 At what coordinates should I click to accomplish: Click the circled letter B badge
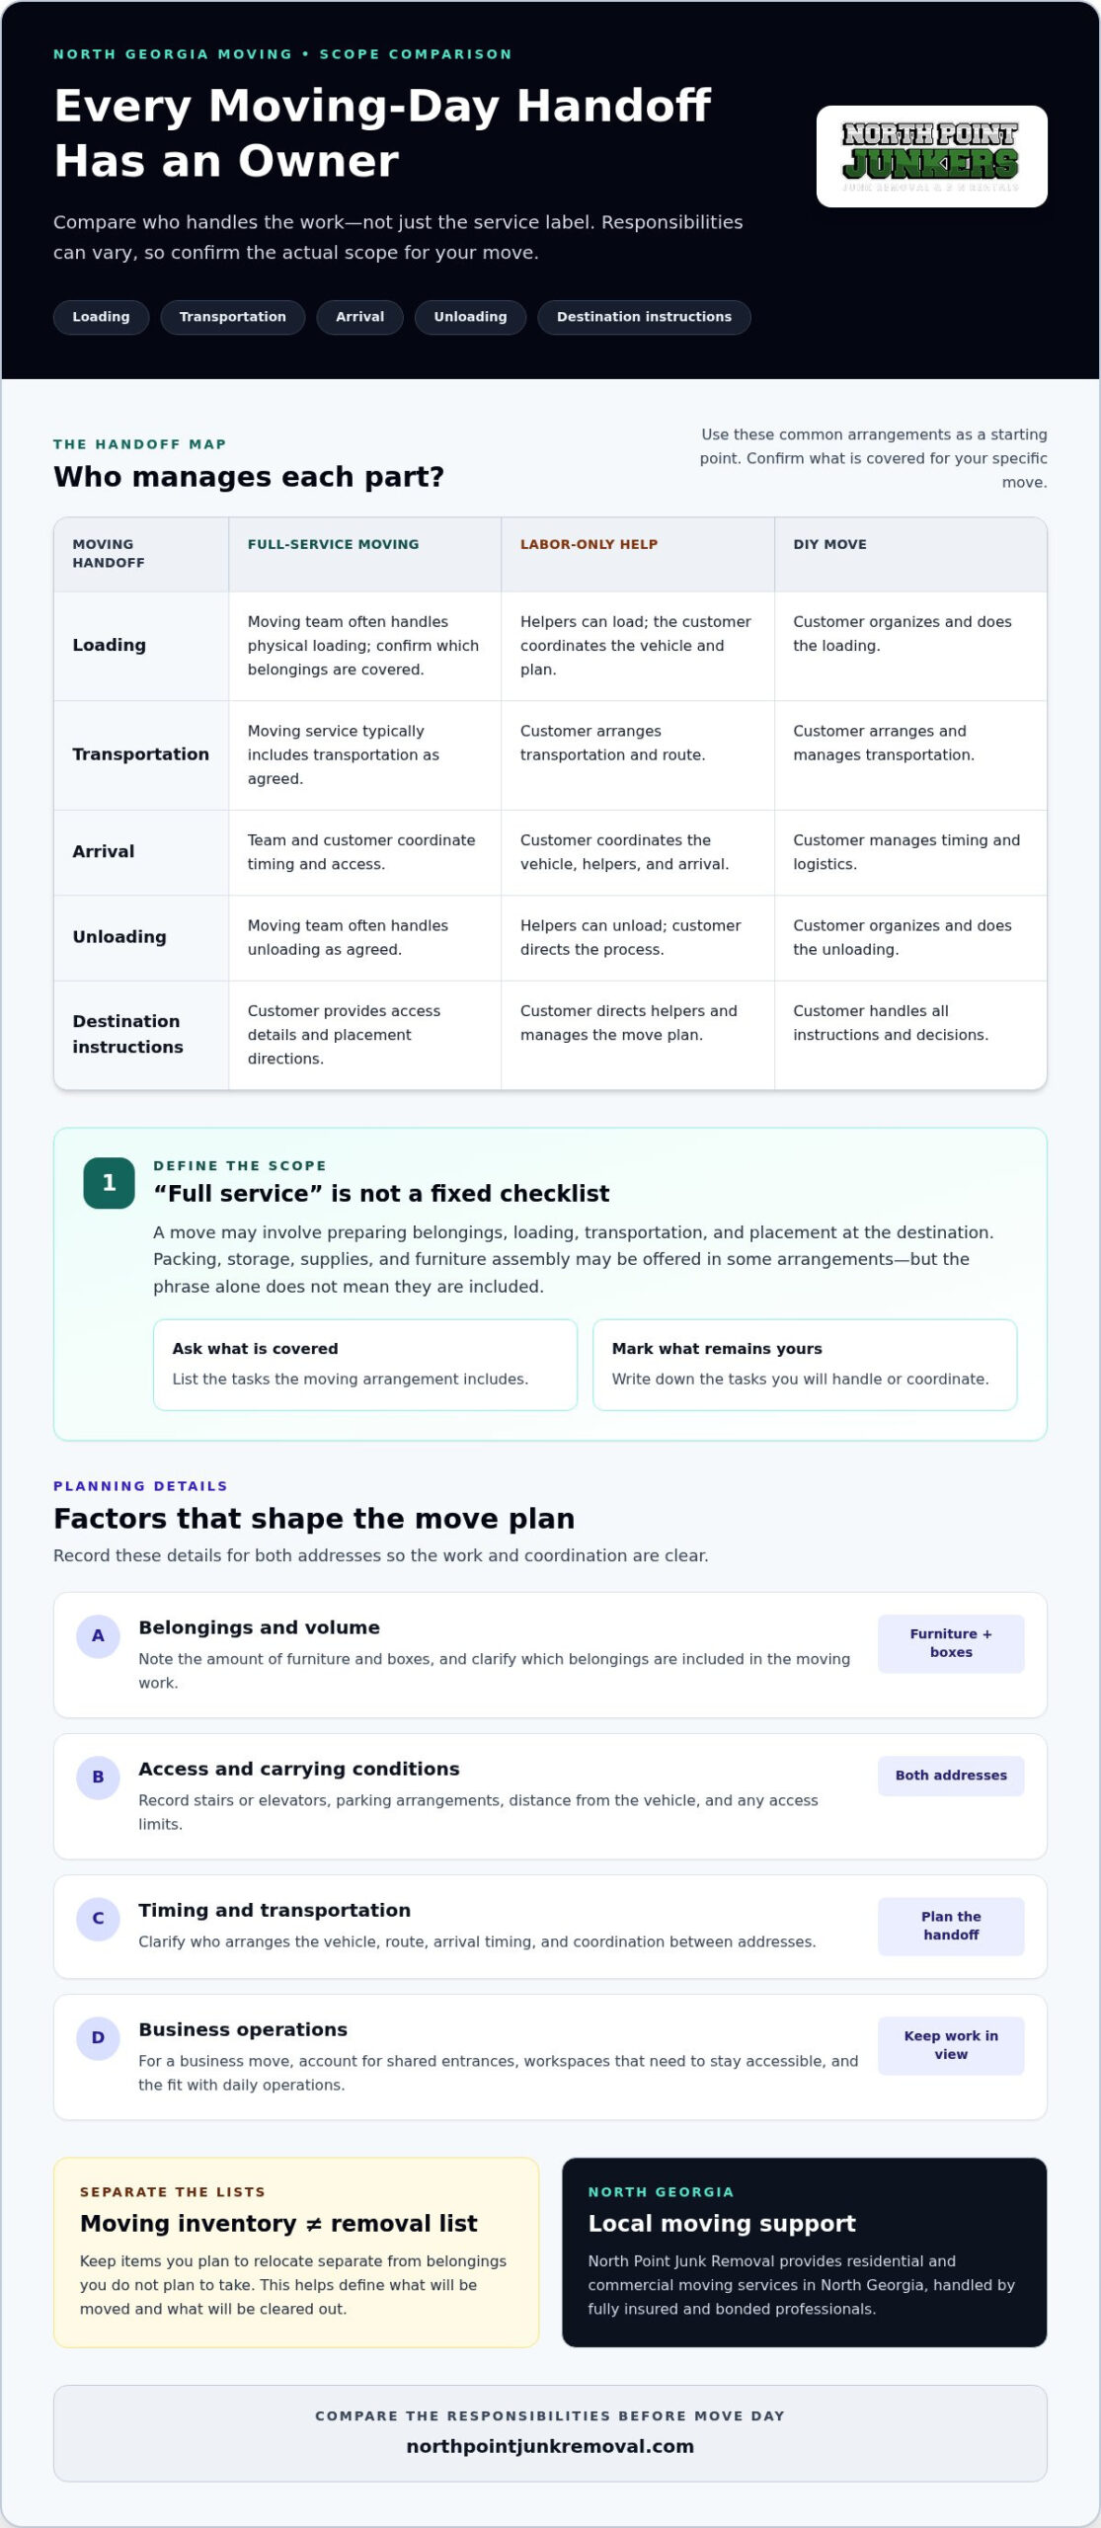pyautogui.click(x=98, y=1777)
